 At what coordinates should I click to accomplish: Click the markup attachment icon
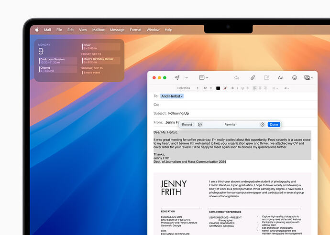[x=267, y=77]
